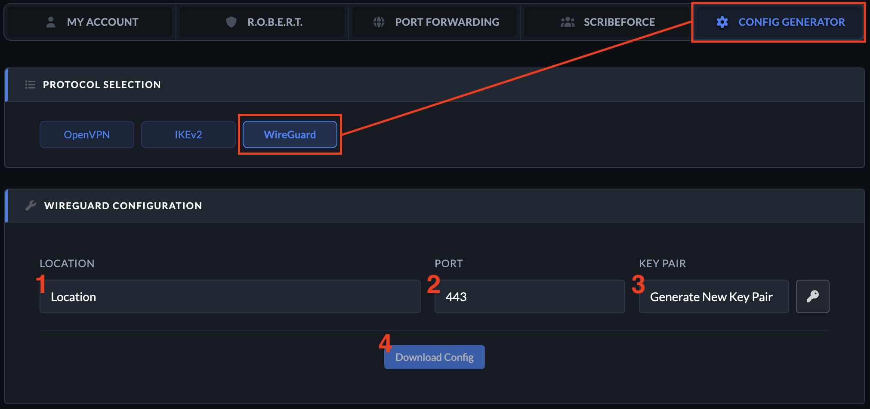
Task: Click the person icon next to My Account
Action: click(x=51, y=22)
